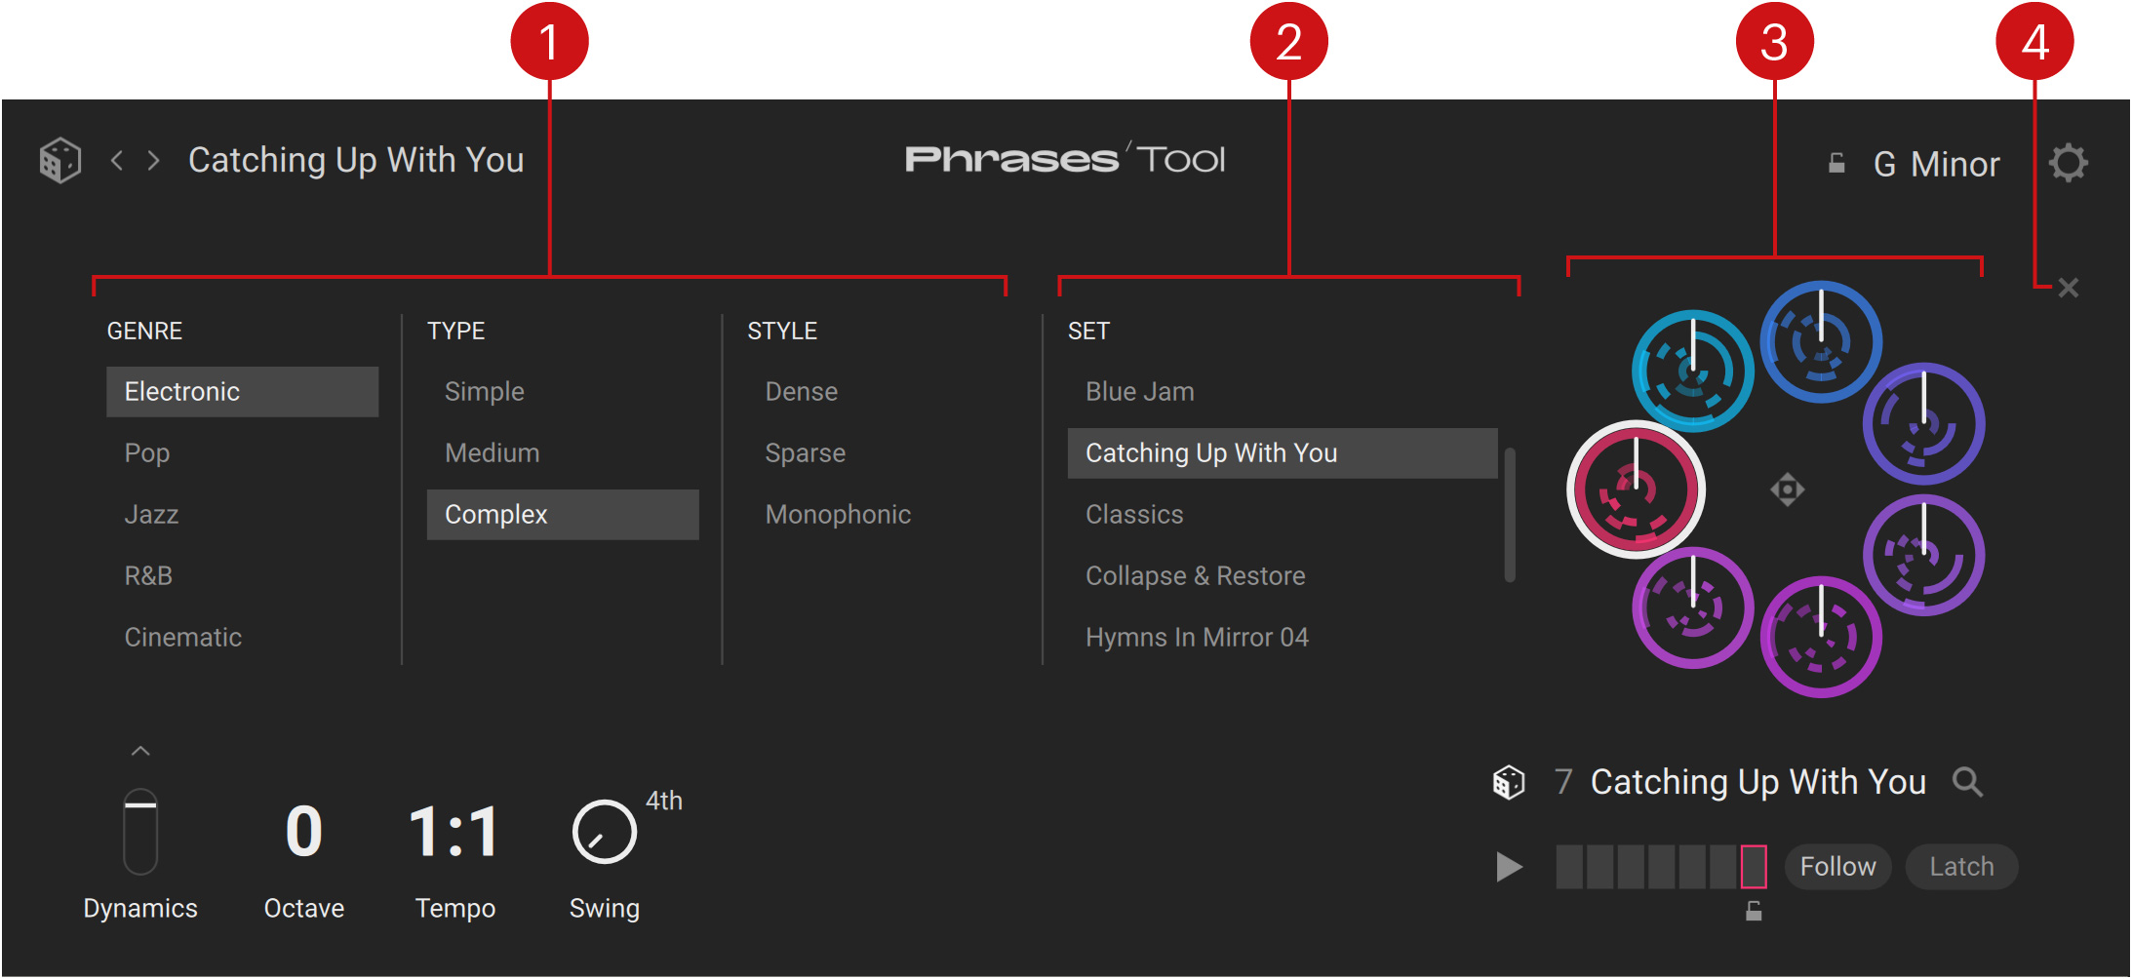
Task: Open the G Minor key selector
Action: [x=1936, y=164]
